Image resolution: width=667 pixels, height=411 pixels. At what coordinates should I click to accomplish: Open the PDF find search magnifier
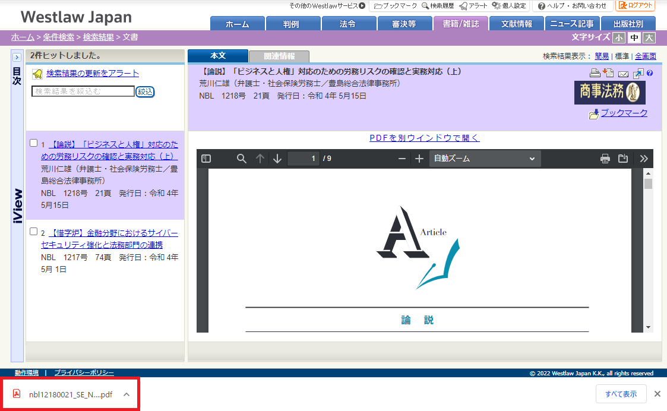(241, 159)
